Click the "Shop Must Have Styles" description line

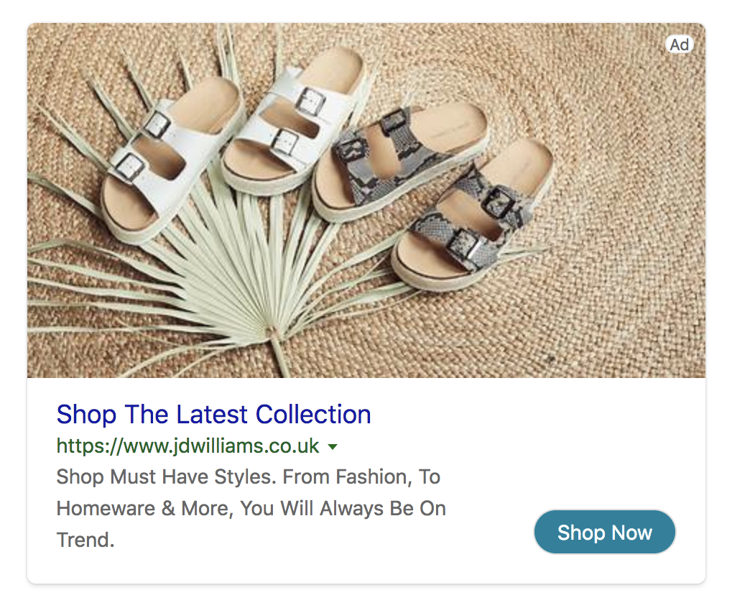[249, 477]
